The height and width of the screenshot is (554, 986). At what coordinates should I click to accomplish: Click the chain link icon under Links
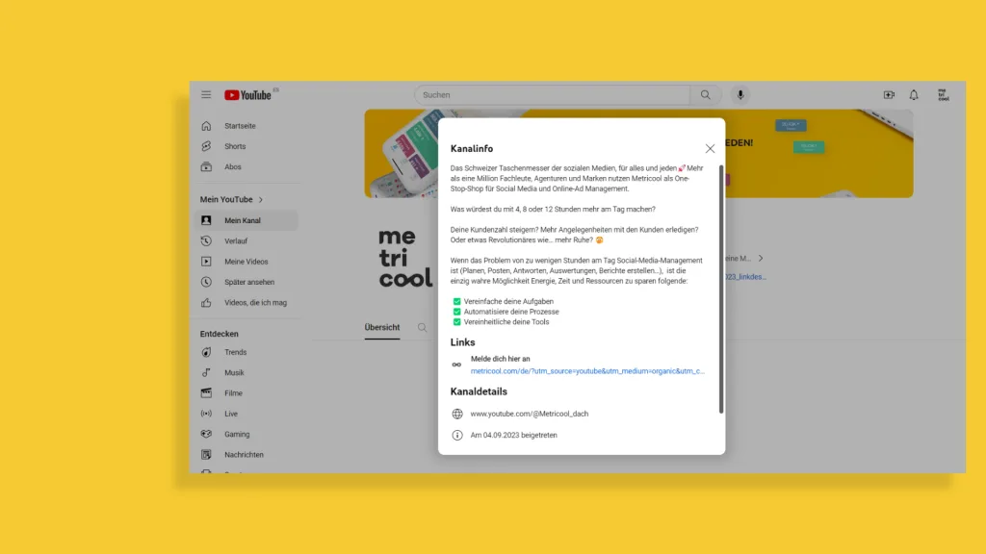456,365
